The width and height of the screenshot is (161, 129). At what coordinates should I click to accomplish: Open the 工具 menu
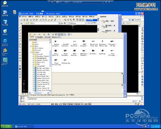pyautogui.click(x=58, y=17)
